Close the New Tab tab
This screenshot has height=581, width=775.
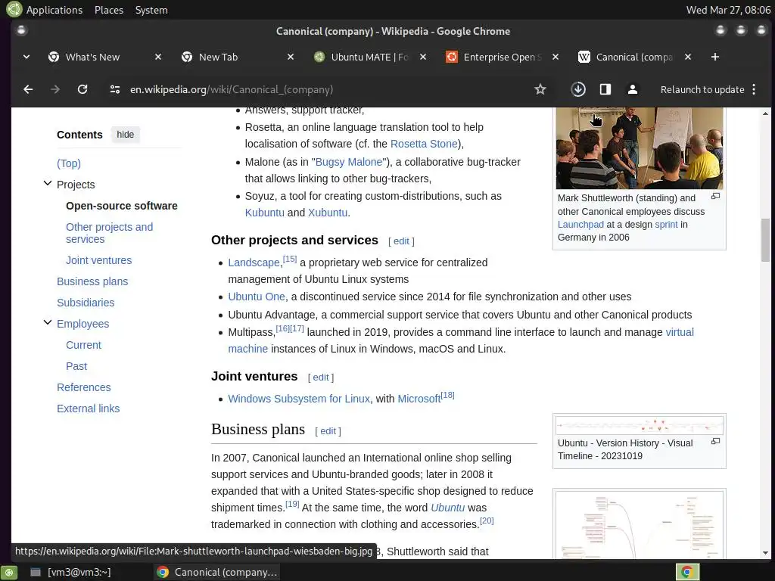tap(291, 57)
